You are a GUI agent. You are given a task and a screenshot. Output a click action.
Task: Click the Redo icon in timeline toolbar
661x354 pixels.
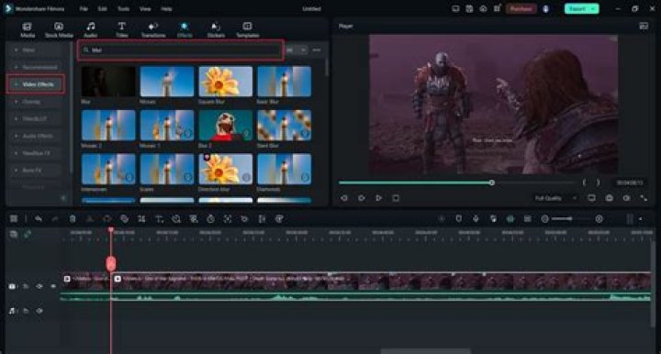click(x=55, y=218)
